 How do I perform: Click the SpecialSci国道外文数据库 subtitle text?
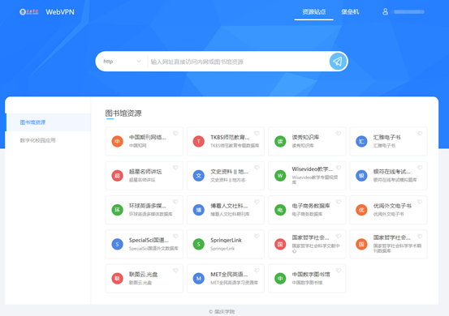(x=153, y=249)
